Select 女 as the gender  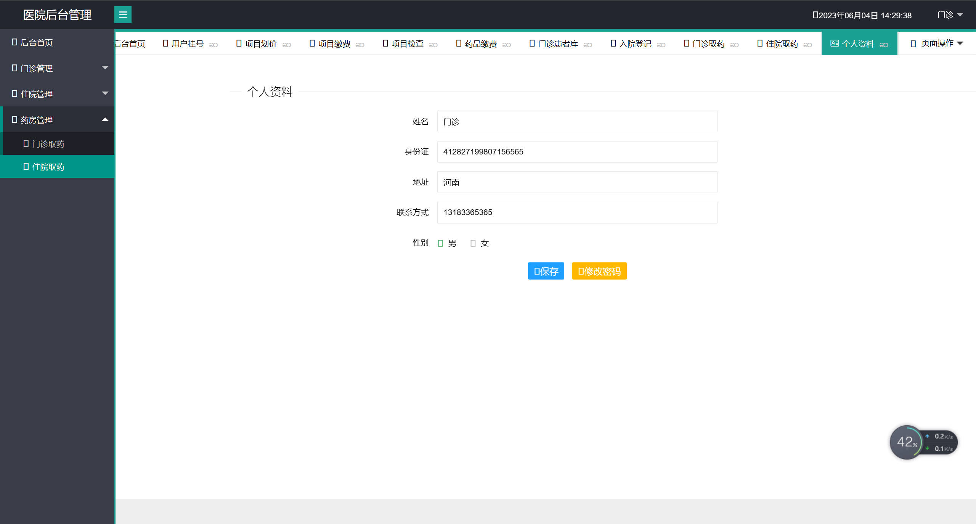tap(473, 243)
